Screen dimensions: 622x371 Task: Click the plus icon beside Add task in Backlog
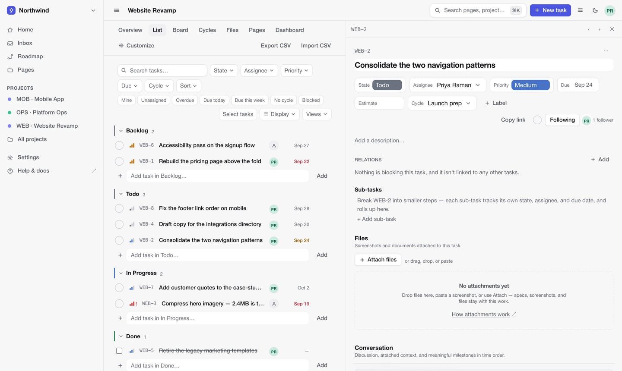[120, 176]
